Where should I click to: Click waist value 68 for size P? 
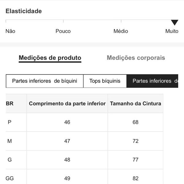coord(136,122)
